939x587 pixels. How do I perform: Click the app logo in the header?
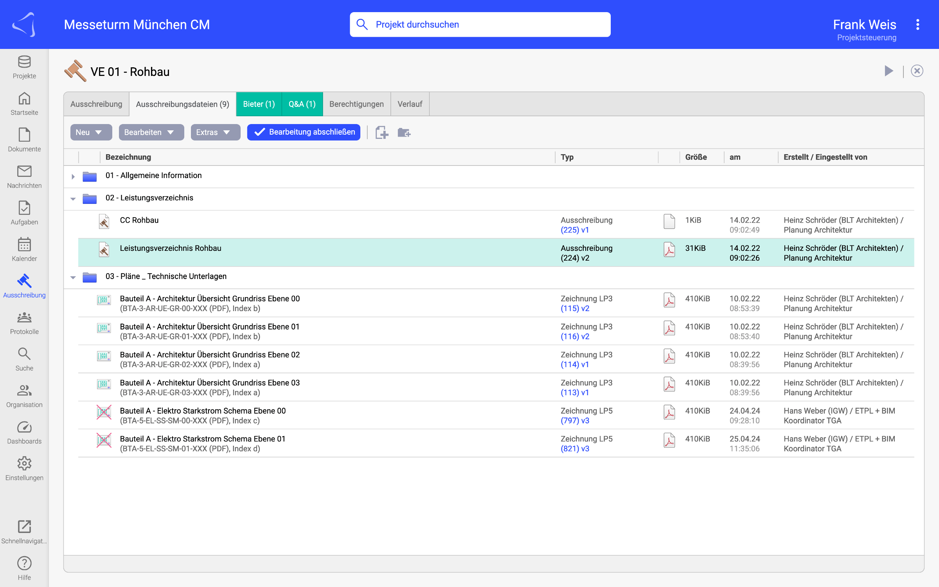click(x=24, y=24)
